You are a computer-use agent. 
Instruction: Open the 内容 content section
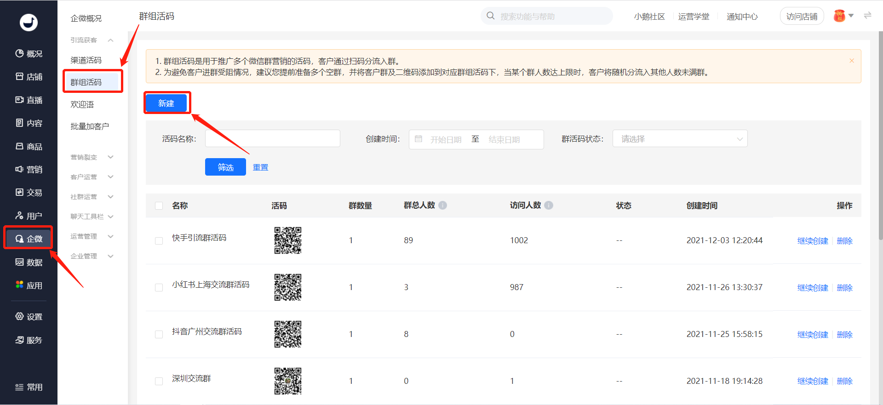click(29, 123)
